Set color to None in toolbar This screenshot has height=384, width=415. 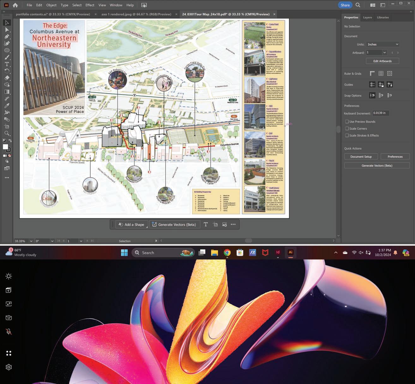[x=9, y=156]
